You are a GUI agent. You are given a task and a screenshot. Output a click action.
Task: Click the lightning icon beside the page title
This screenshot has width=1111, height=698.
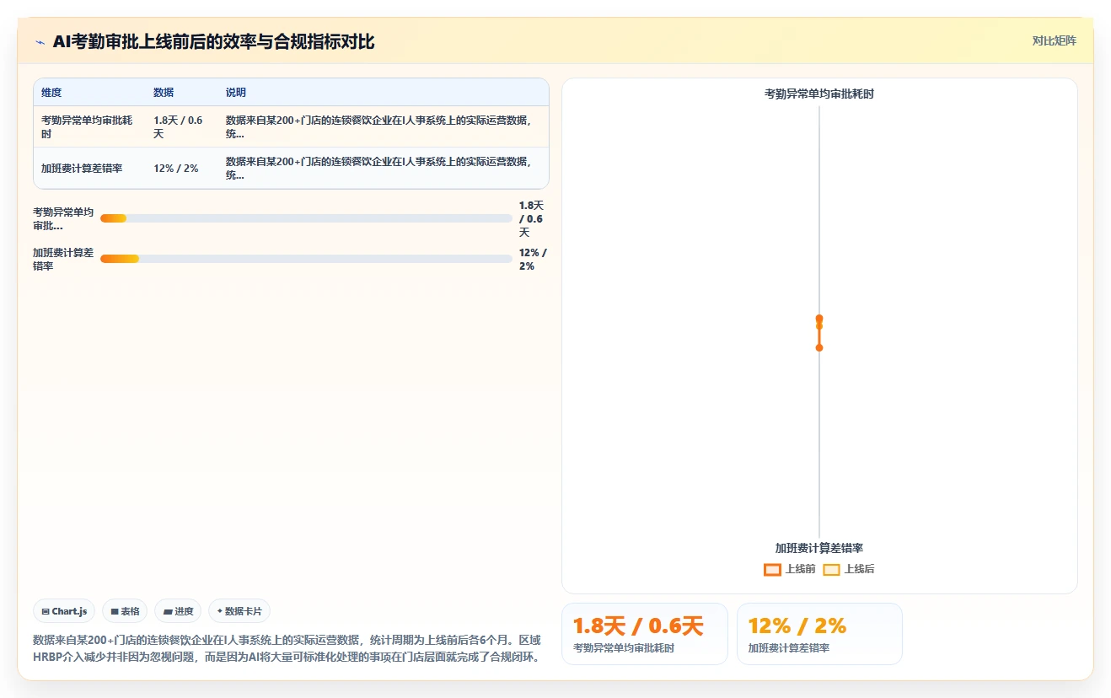tap(40, 42)
